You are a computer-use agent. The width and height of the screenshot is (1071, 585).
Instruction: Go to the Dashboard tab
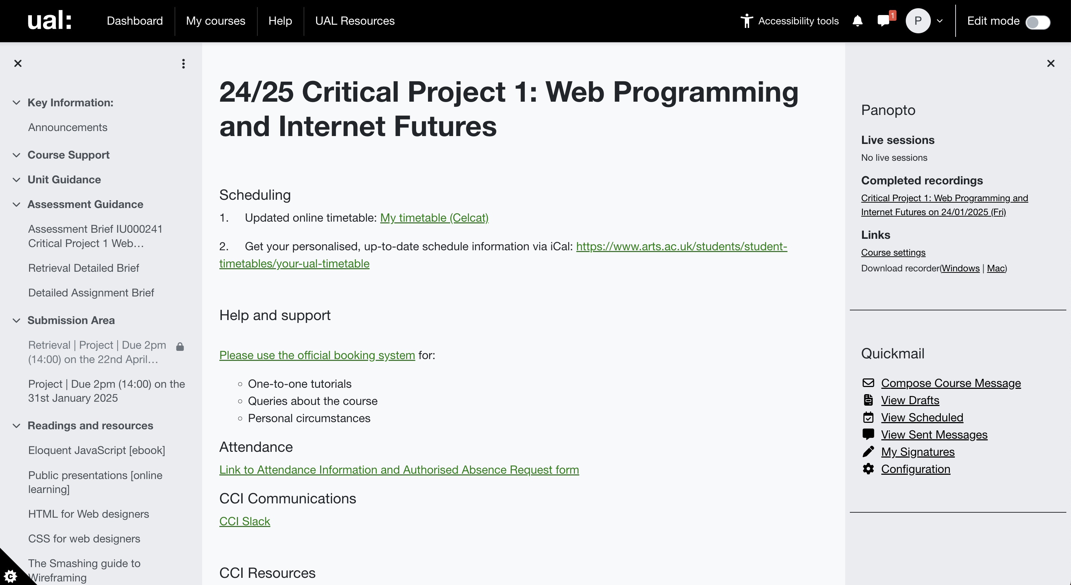tap(135, 21)
